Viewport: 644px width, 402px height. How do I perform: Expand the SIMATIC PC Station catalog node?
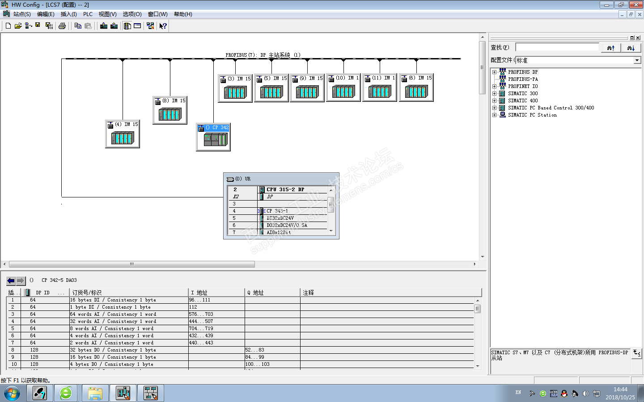coord(494,115)
